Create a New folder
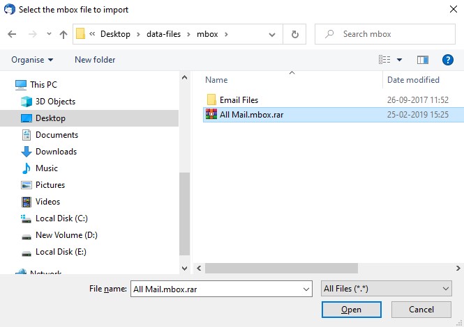The width and height of the screenshot is (464, 327). click(95, 60)
